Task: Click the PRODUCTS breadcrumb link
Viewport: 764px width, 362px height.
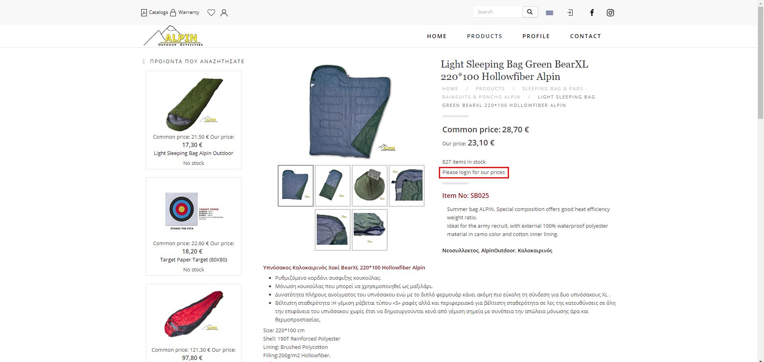Action: 490,89
